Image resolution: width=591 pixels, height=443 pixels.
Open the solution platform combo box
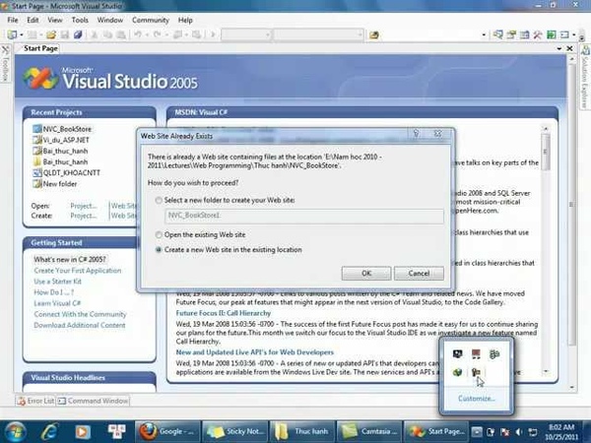click(318, 34)
